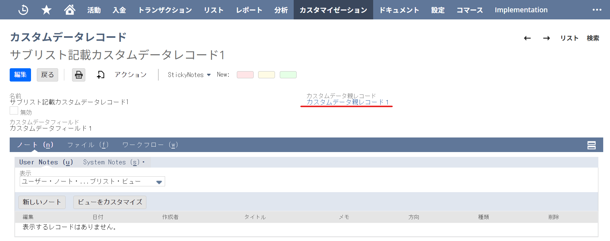Image resolution: width=610 pixels, height=241 pixels.
Task: Switch to the ワークフロー tab
Action: pyautogui.click(x=150, y=145)
